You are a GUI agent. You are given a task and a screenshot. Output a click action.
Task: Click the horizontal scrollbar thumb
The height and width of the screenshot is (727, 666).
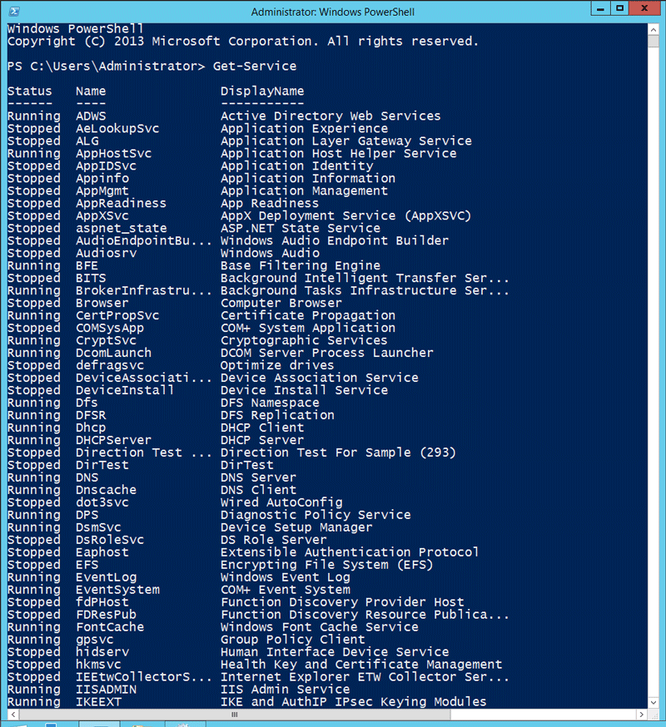point(235,714)
